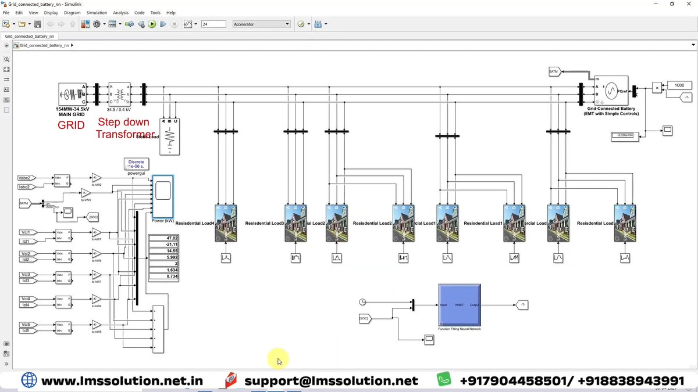The image size is (698, 392).
Task: Click the expand chevrons at palette bottom
Action: (x=6, y=364)
